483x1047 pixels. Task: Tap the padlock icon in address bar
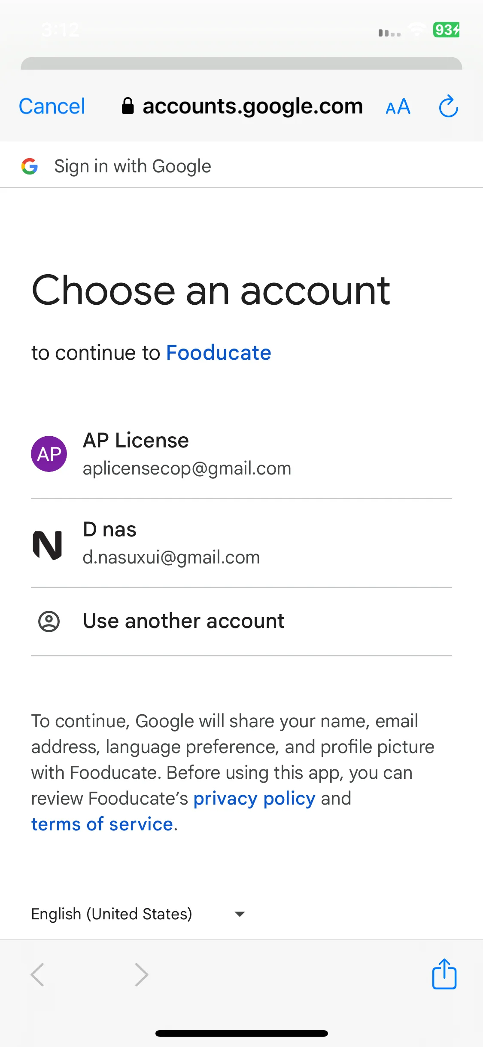pos(128,106)
